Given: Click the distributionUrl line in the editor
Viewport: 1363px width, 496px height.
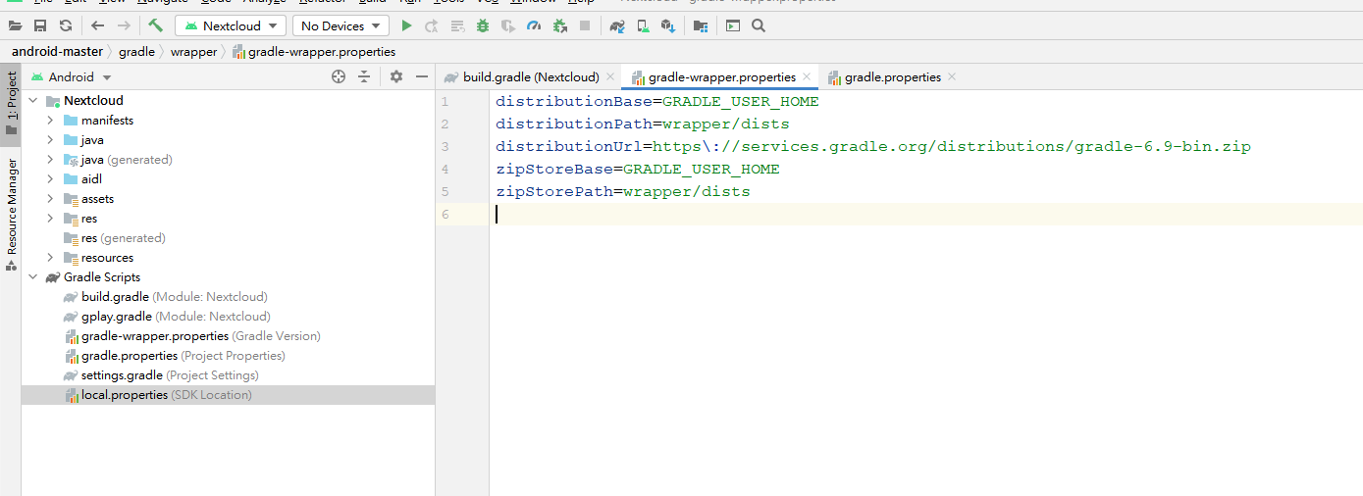Looking at the screenshot, I should tap(872, 147).
